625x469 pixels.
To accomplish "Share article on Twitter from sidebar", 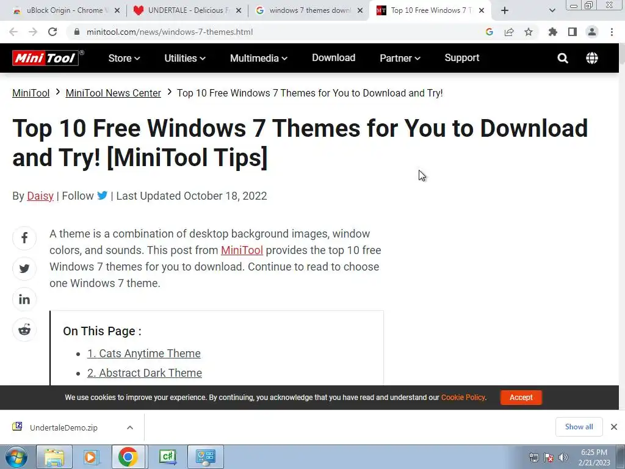I will coord(24,269).
